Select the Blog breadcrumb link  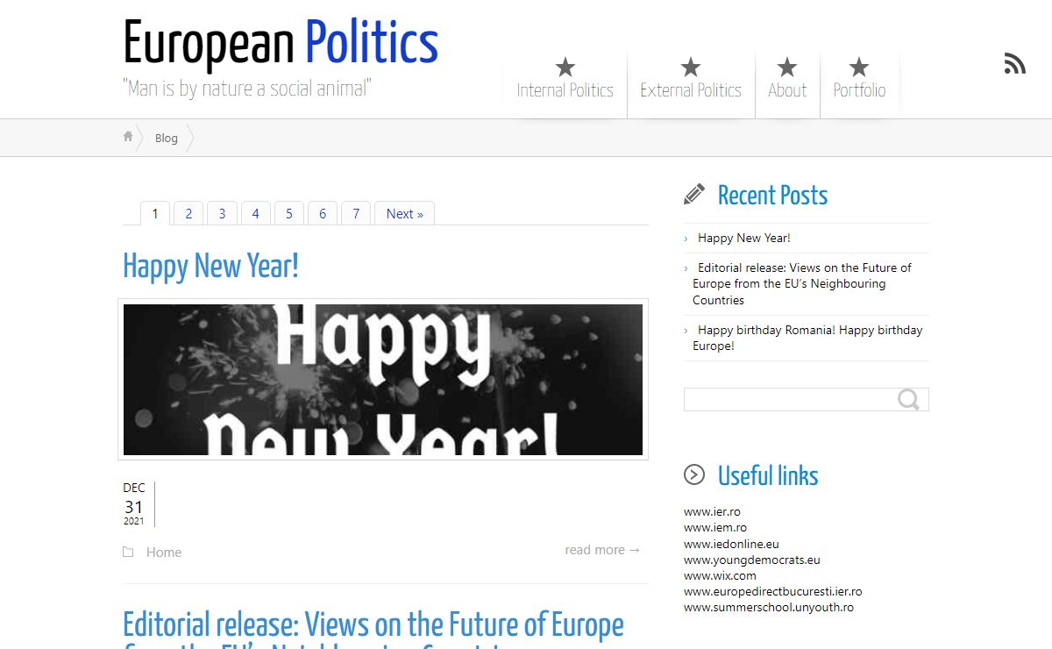point(167,138)
